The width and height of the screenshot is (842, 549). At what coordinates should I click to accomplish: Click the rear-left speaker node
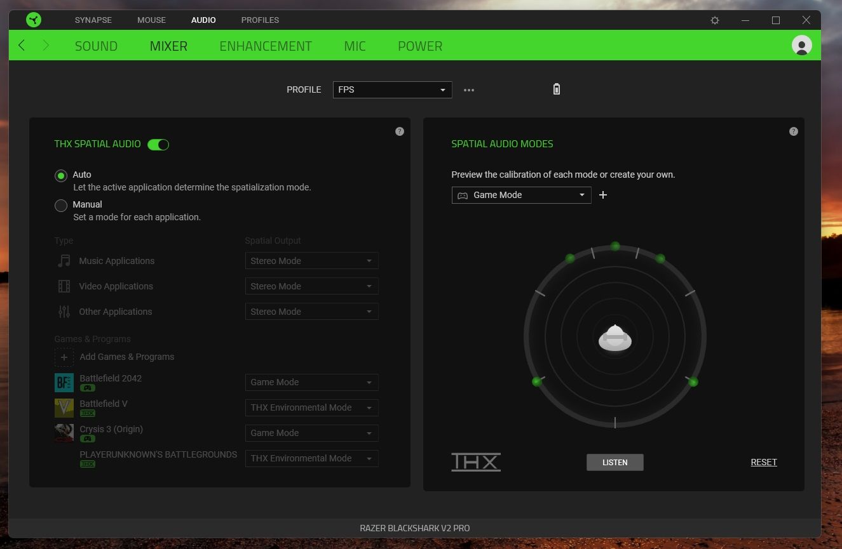pyautogui.click(x=537, y=381)
